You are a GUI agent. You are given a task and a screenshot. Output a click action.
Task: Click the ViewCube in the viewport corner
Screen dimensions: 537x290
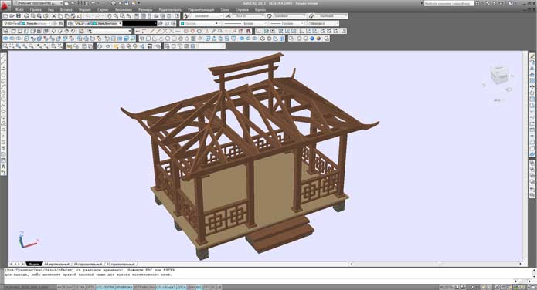[499, 76]
